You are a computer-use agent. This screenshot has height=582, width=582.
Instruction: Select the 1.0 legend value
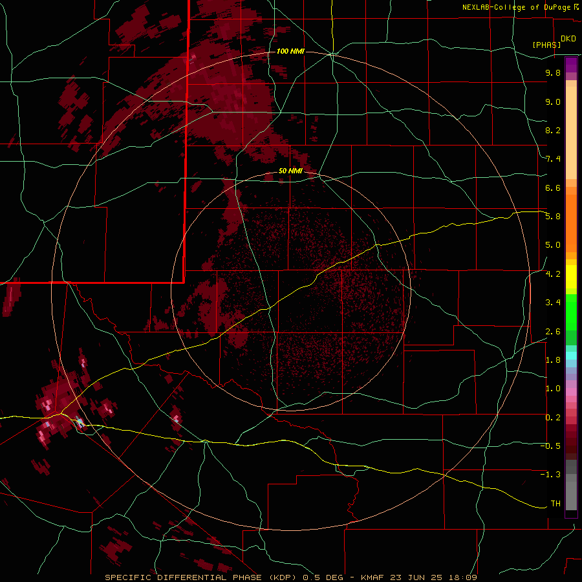click(553, 389)
